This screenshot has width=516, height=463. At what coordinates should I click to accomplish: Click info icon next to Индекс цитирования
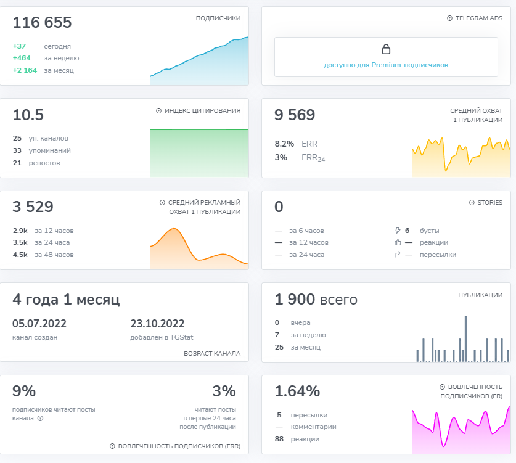click(158, 111)
